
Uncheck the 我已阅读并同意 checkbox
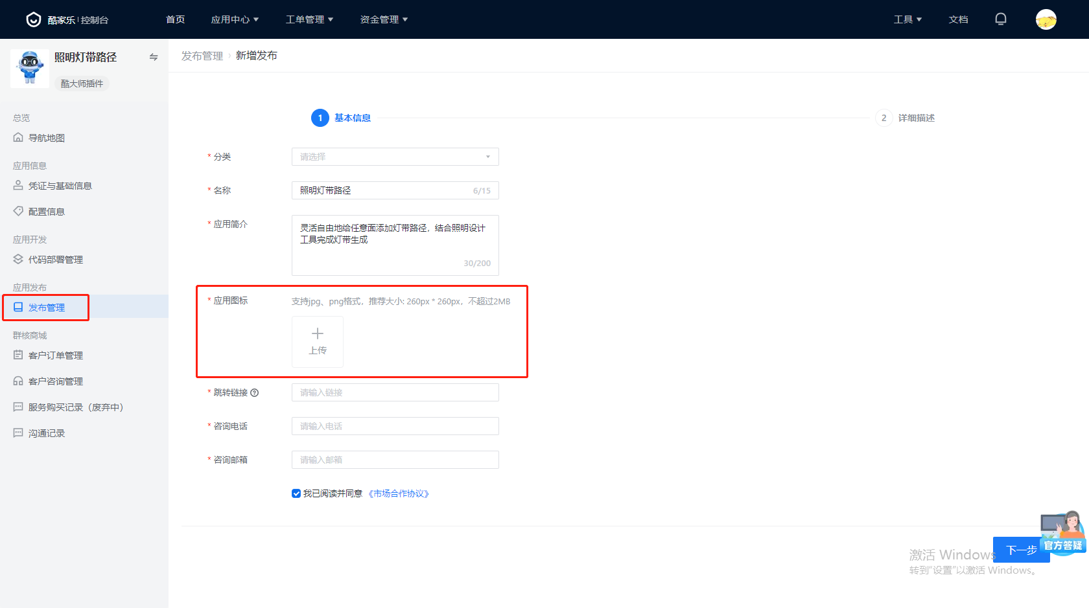tap(296, 493)
